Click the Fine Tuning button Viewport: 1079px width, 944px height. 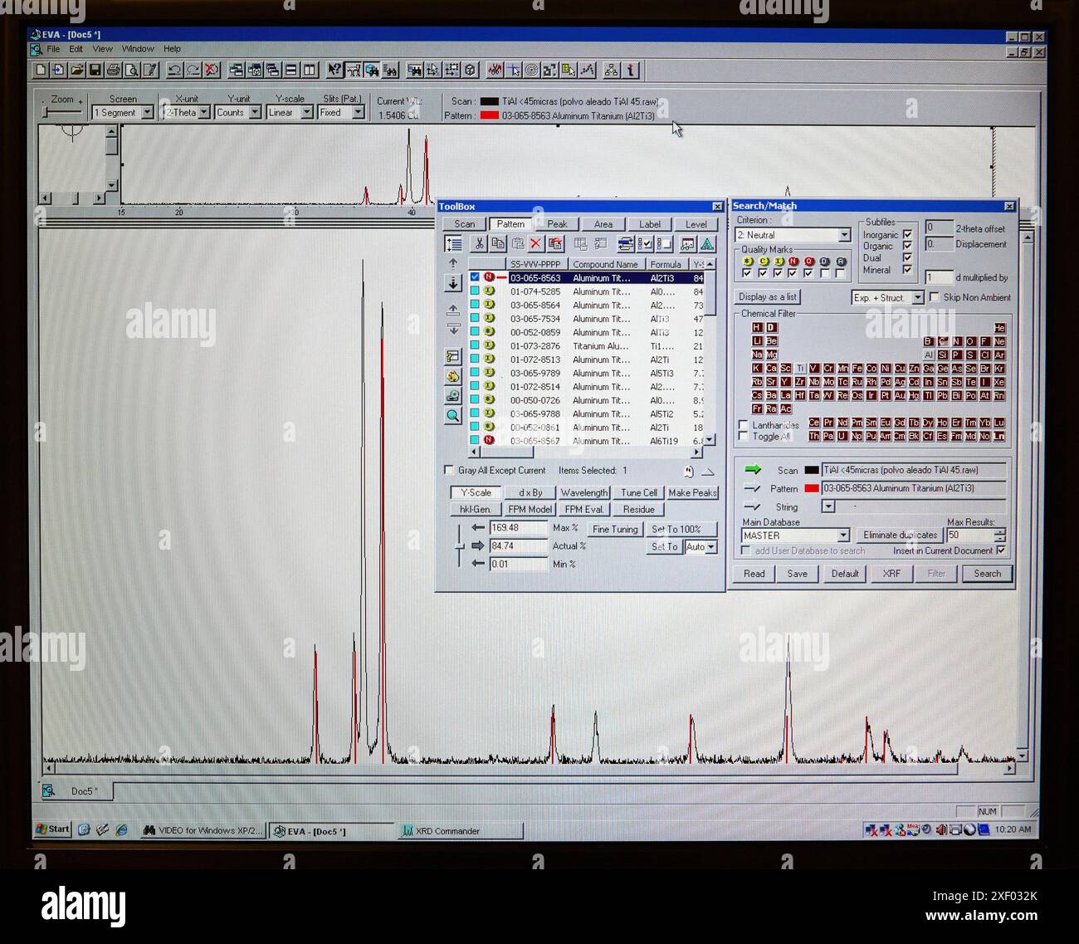click(615, 530)
